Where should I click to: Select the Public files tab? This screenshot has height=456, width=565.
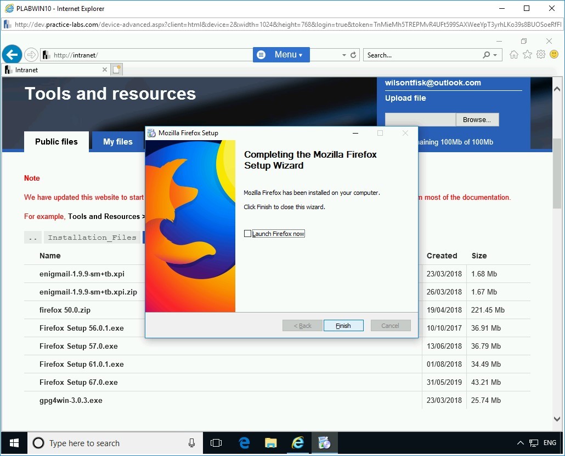click(x=56, y=141)
